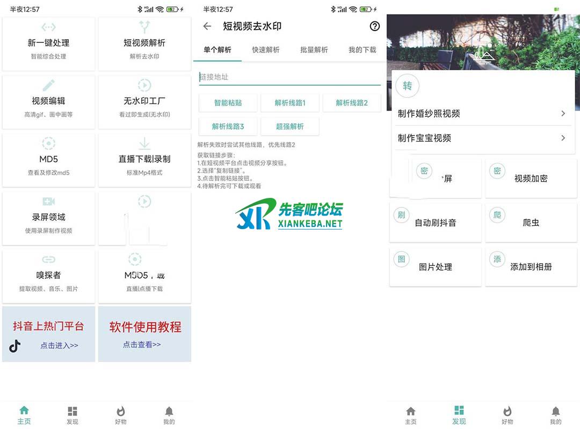This screenshot has height=429, width=580.
Task: Open 好物 flame icon in the left bottom bar
Action: pos(121,411)
